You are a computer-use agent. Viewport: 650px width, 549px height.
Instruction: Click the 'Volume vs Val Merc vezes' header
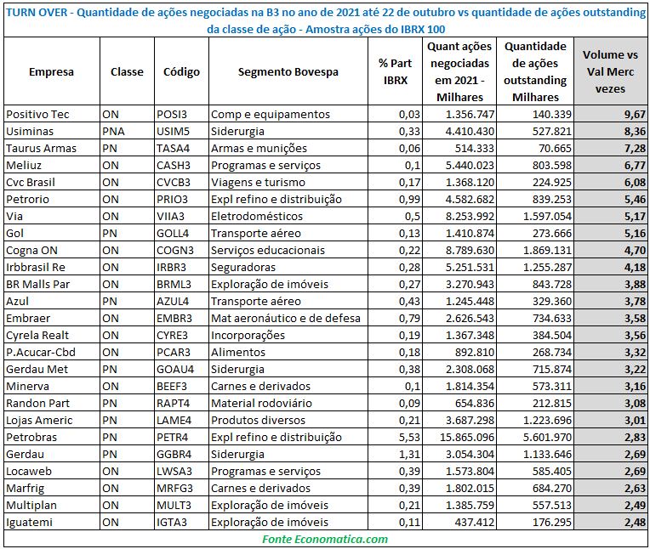click(610, 71)
